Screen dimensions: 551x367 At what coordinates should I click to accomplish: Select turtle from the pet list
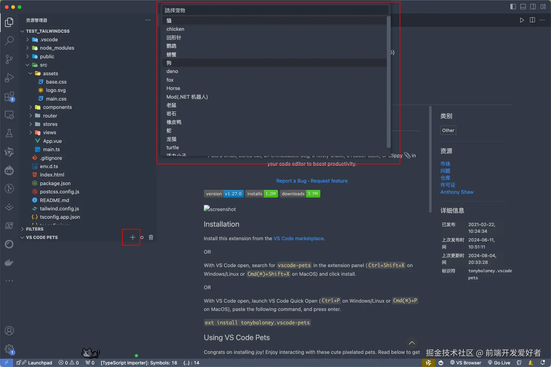[275, 147]
